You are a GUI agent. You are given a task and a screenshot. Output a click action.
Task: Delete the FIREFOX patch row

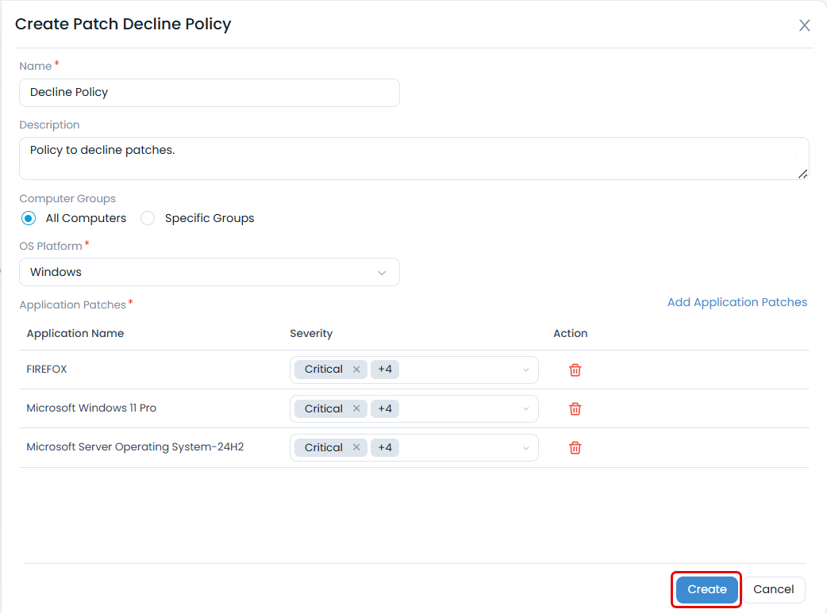575,369
